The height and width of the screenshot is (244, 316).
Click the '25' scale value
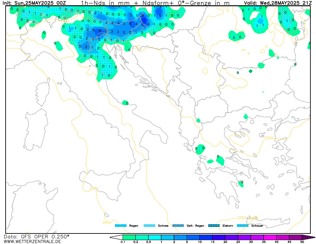[x=238, y=242]
